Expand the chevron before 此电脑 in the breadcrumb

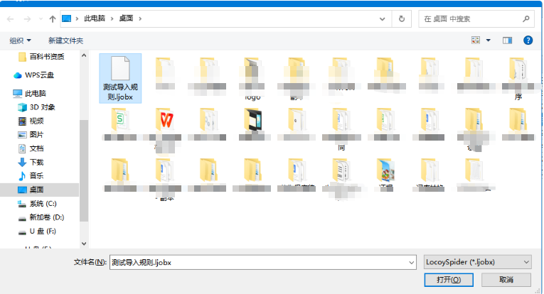tap(77, 18)
